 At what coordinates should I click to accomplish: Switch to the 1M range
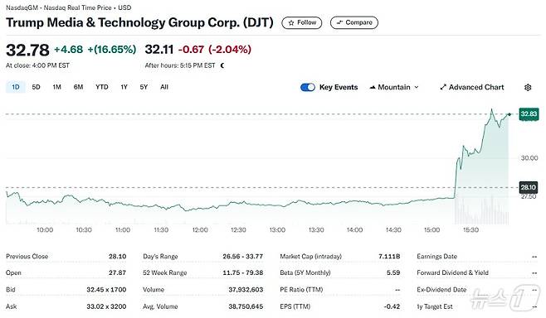pos(56,87)
